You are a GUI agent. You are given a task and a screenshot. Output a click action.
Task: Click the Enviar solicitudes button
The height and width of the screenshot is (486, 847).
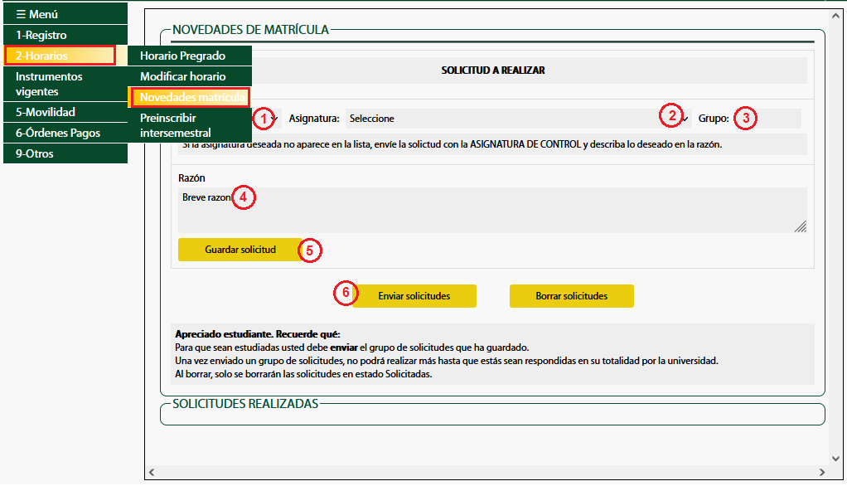coord(414,296)
